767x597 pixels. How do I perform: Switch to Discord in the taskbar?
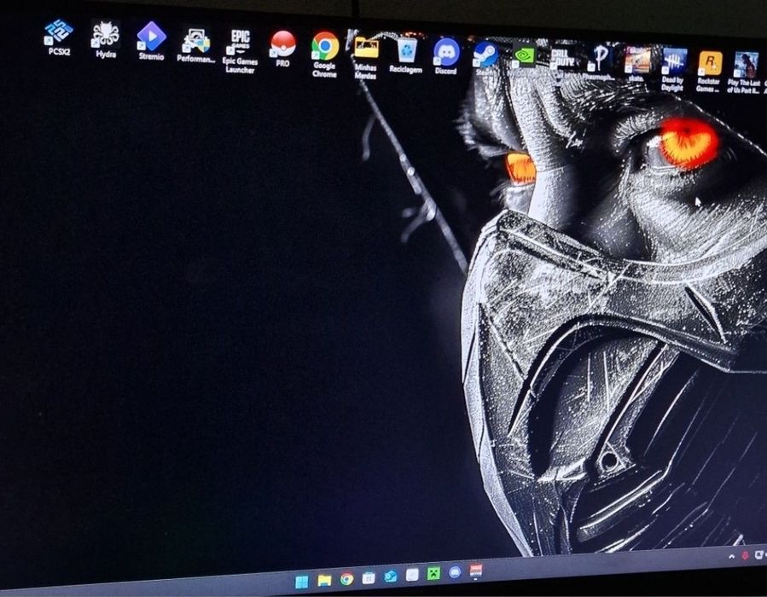(x=455, y=572)
